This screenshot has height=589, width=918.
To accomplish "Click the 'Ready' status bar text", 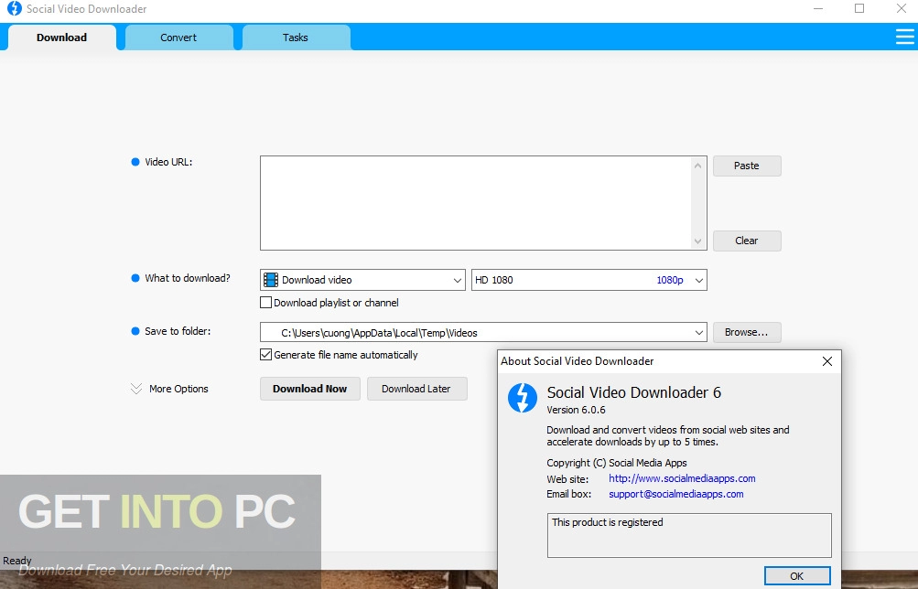I will (x=17, y=561).
